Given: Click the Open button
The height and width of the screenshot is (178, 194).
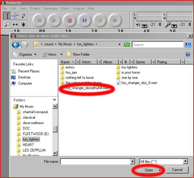Looking at the screenshot, I should click(x=148, y=170).
